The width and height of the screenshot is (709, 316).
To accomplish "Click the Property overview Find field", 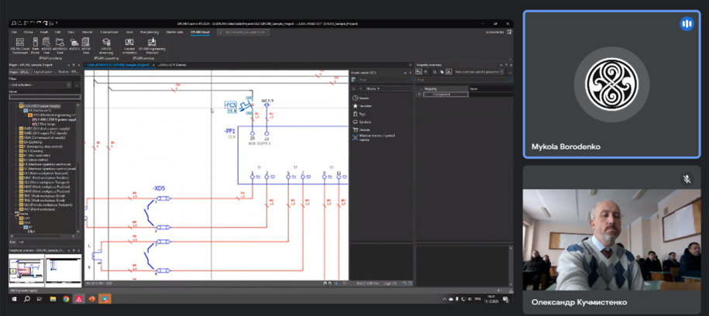I will (x=465, y=80).
